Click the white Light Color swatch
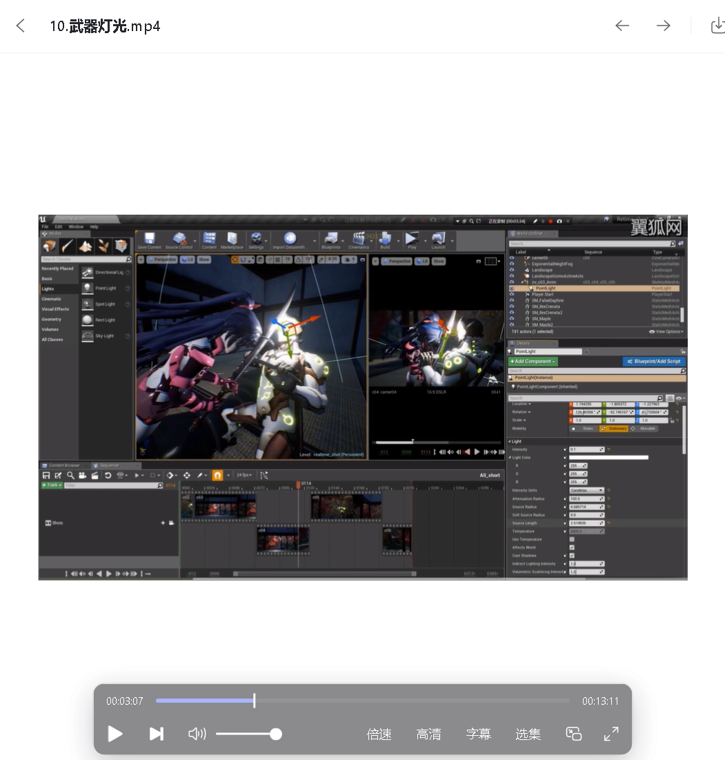This screenshot has width=725, height=760. coord(609,458)
